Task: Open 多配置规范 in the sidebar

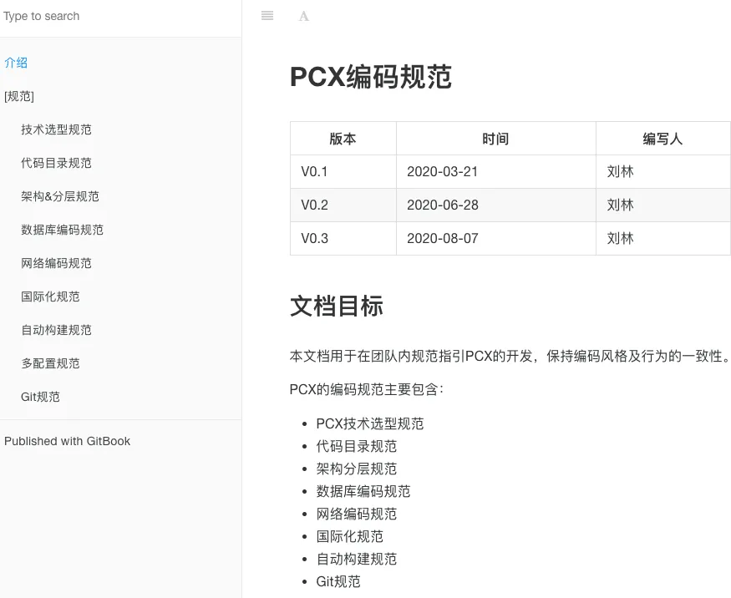Action: pos(50,363)
